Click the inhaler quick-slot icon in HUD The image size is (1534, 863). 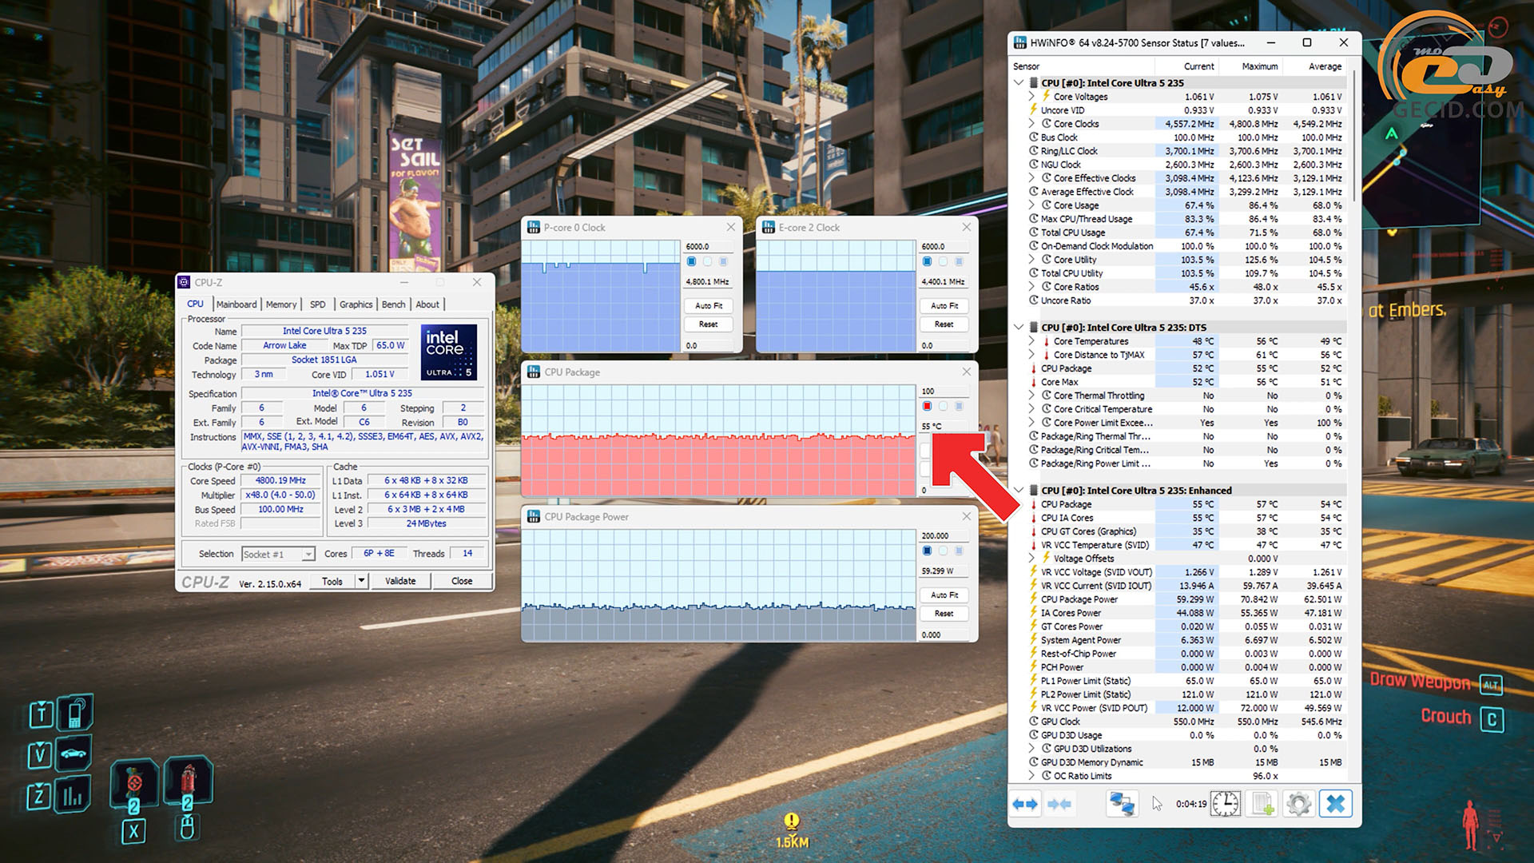(188, 781)
